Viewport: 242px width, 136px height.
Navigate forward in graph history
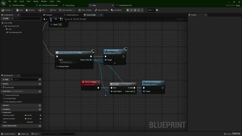[x=56, y=19]
